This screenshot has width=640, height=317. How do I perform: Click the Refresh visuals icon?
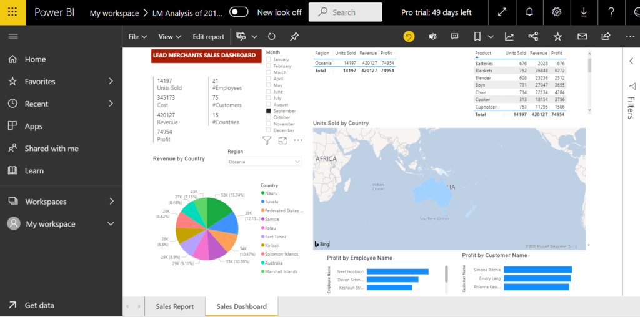(x=272, y=37)
